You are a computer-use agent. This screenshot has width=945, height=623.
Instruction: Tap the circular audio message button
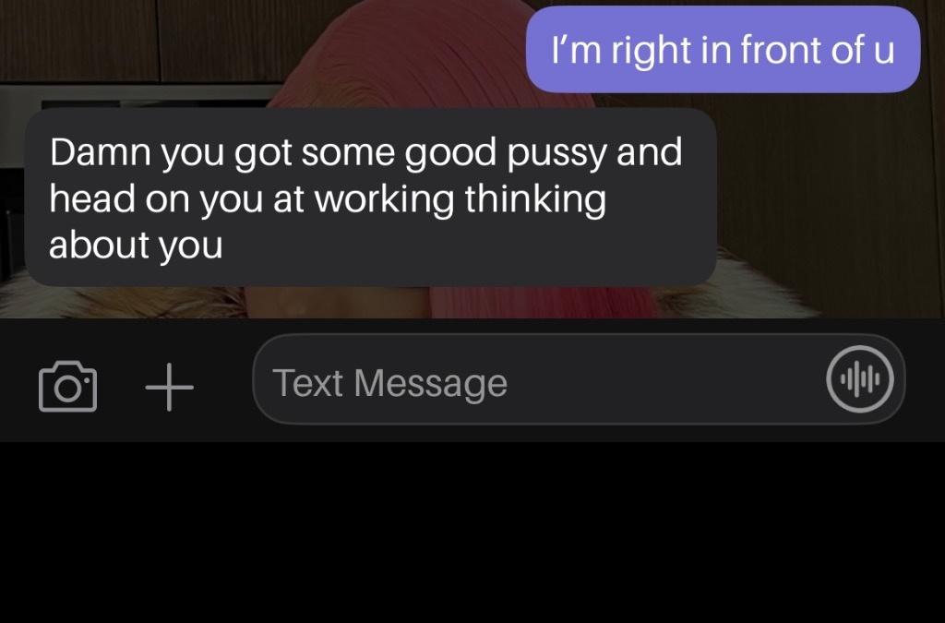[860, 379]
